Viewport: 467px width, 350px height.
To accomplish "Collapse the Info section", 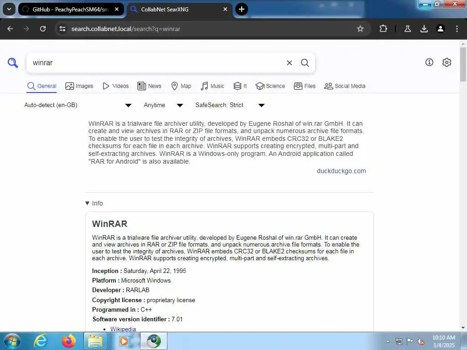I will click(94, 203).
